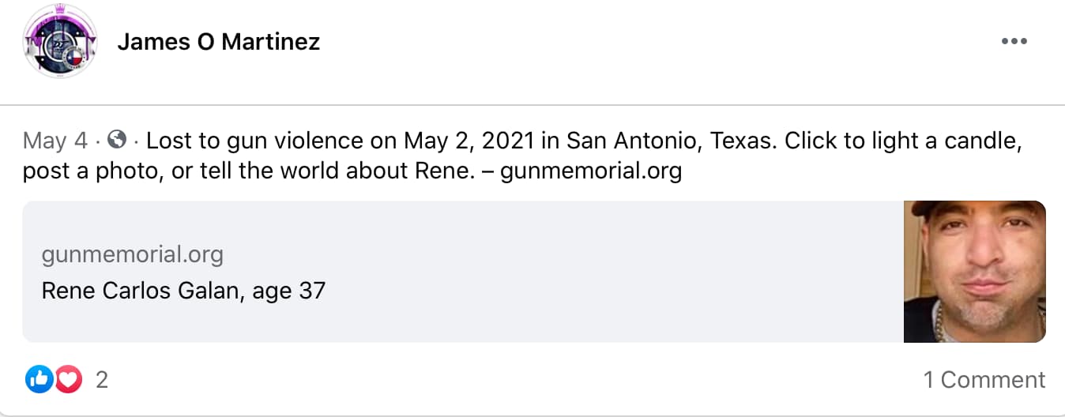Click gunmemorial.org at end of post text
This screenshot has width=1065, height=417.
[591, 171]
